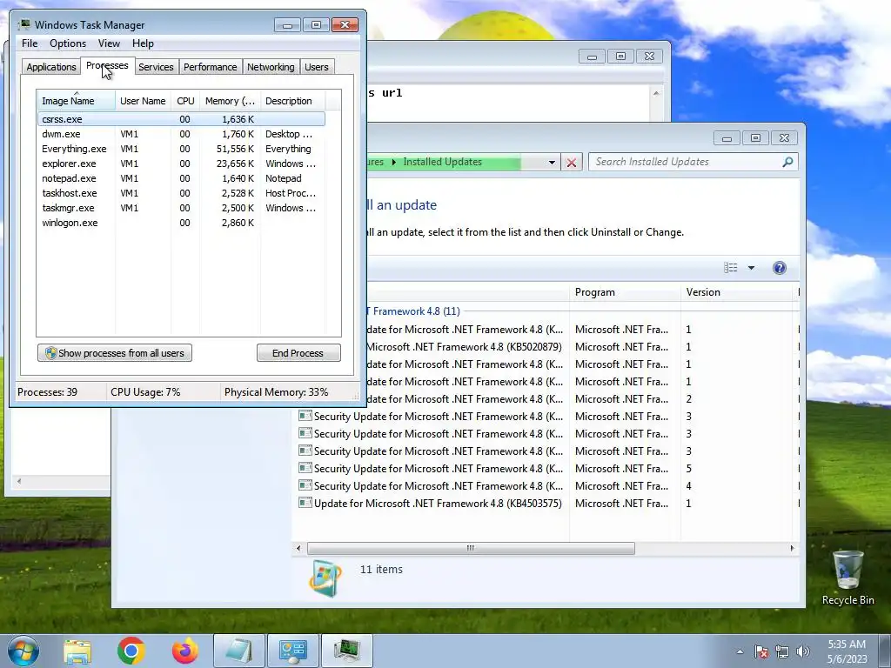
Task: Show hidden tray icons arrow
Action: (x=740, y=651)
